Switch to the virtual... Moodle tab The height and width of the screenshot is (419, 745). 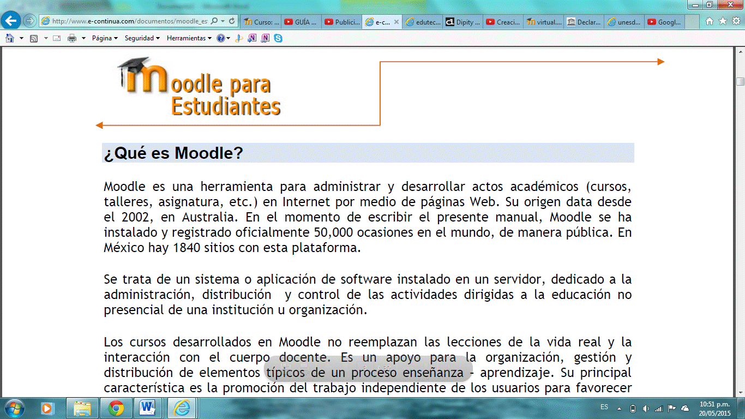click(x=543, y=22)
